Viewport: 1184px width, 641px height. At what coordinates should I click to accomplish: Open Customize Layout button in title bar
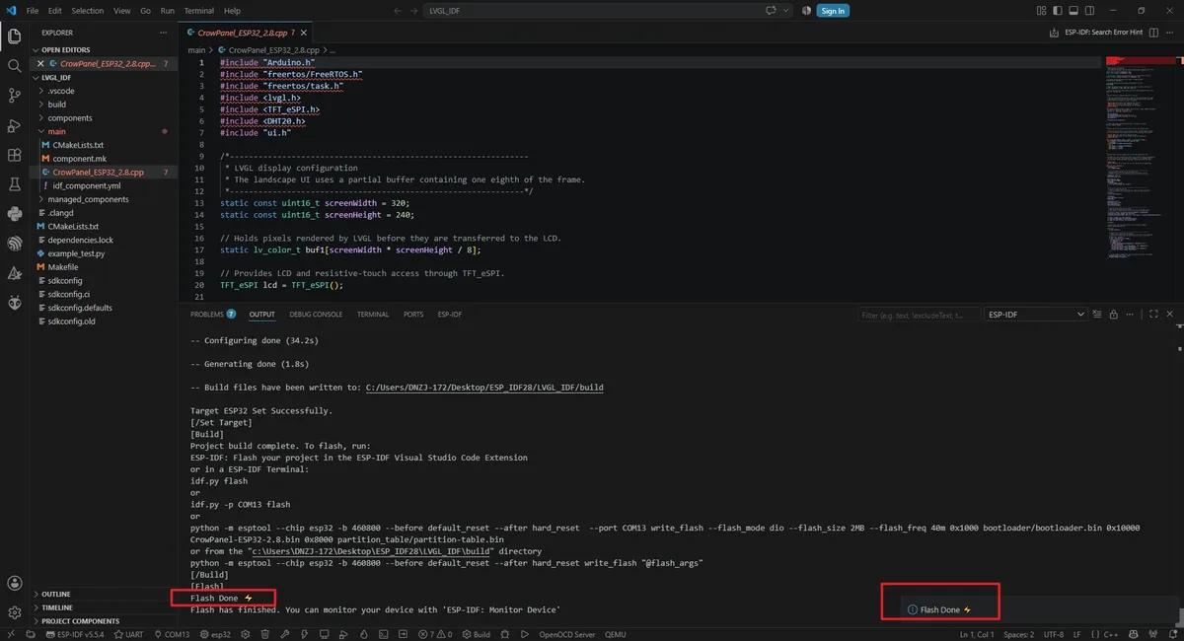click(1041, 11)
